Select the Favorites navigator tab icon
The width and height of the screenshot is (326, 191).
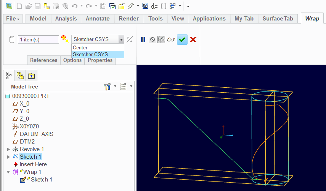pos(31,76)
